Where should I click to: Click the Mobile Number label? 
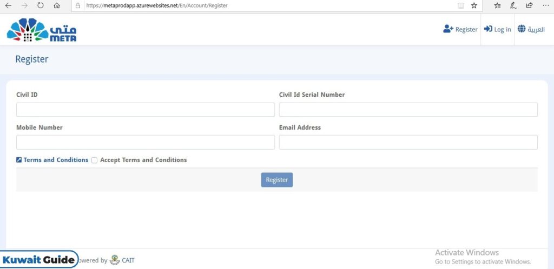(x=39, y=127)
